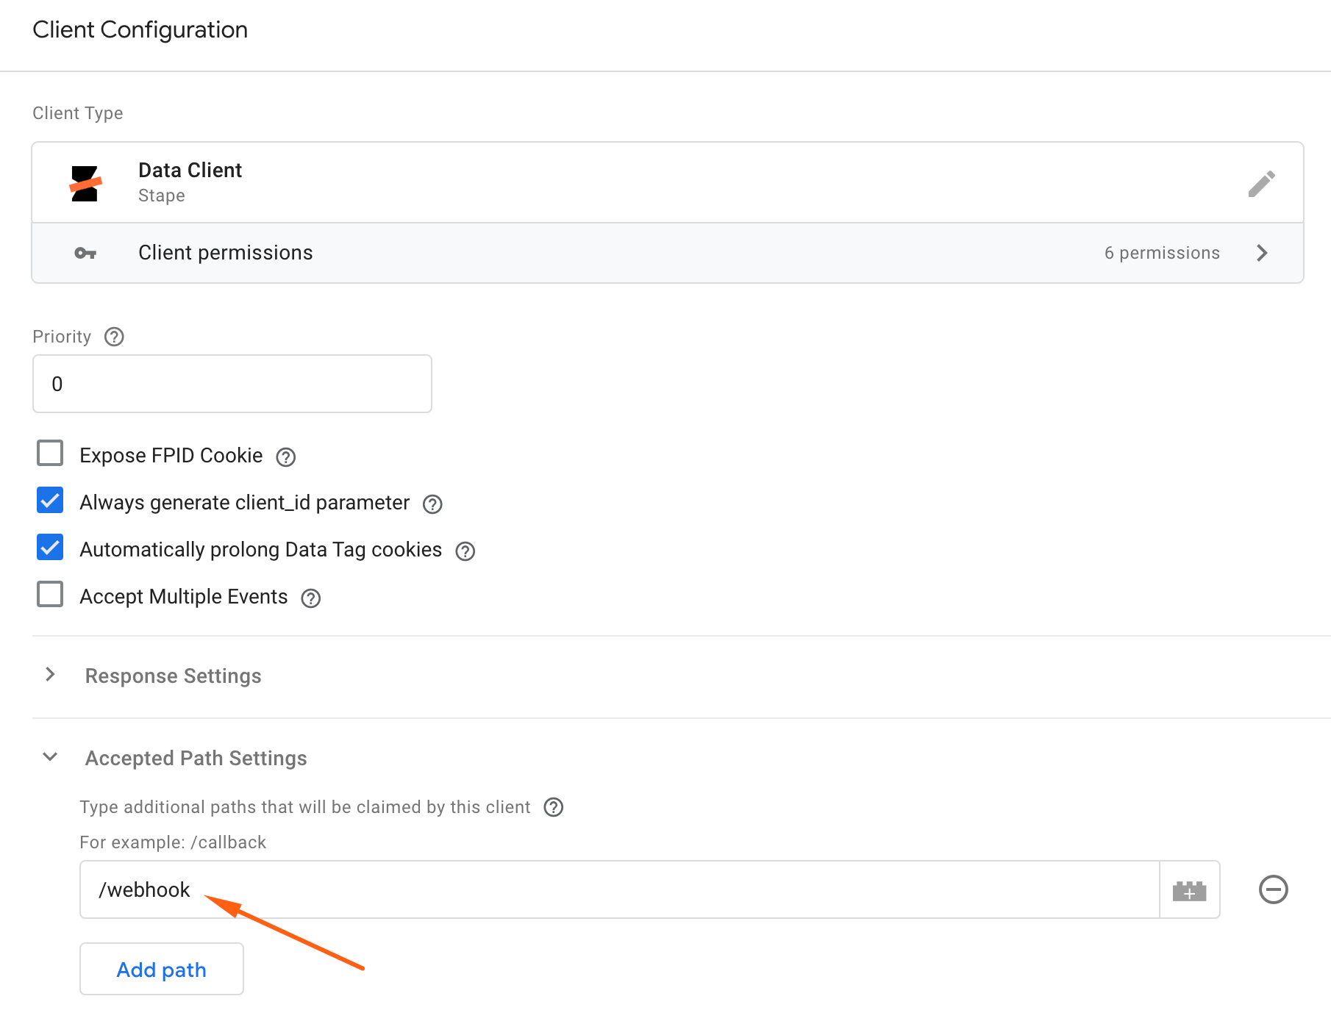Click the Stape Data Client logo icon
Screen dimensions: 1331x1010
85,184
